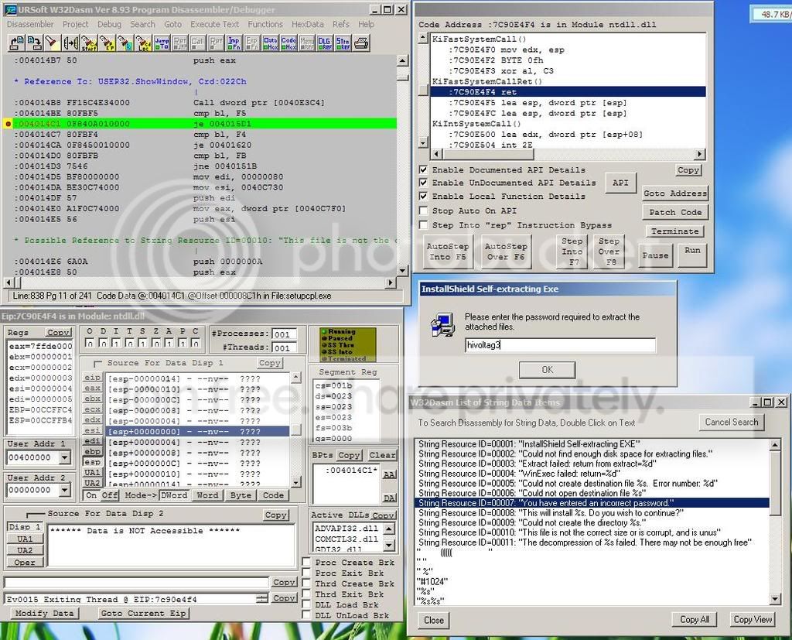
Task: Open the Functions menu
Action: (x=265, y=24)
